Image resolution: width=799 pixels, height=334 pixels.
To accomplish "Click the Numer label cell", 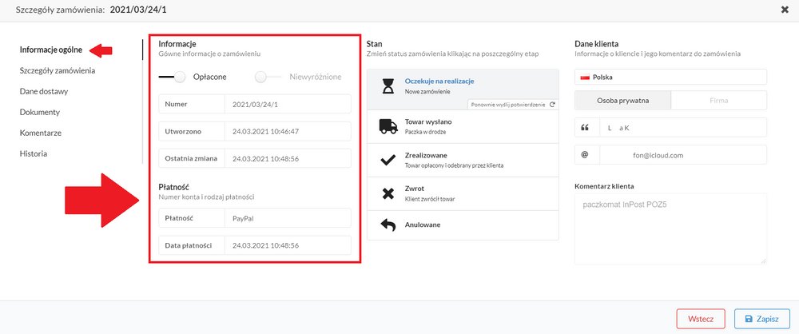I will 192,104.
